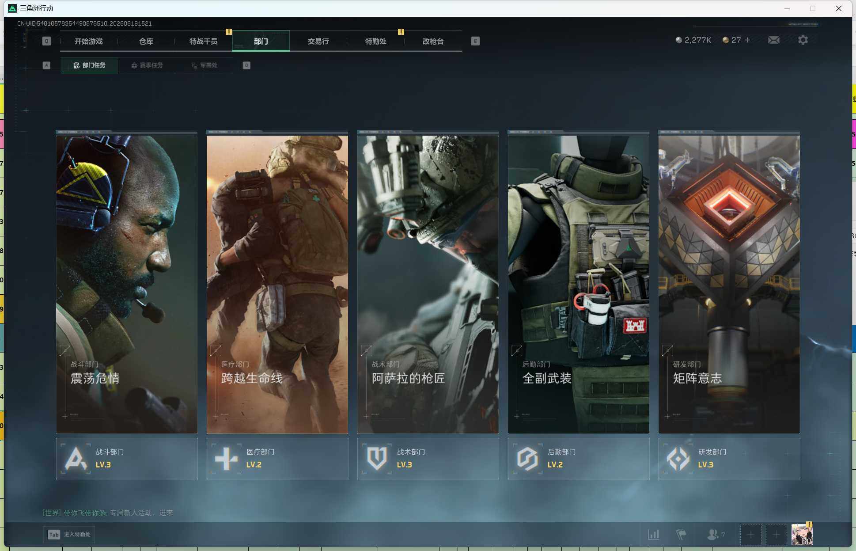The image size is (856, 551).
Task: Click the A hotkey icon on sub-tab row
Action: pos(46,65)
